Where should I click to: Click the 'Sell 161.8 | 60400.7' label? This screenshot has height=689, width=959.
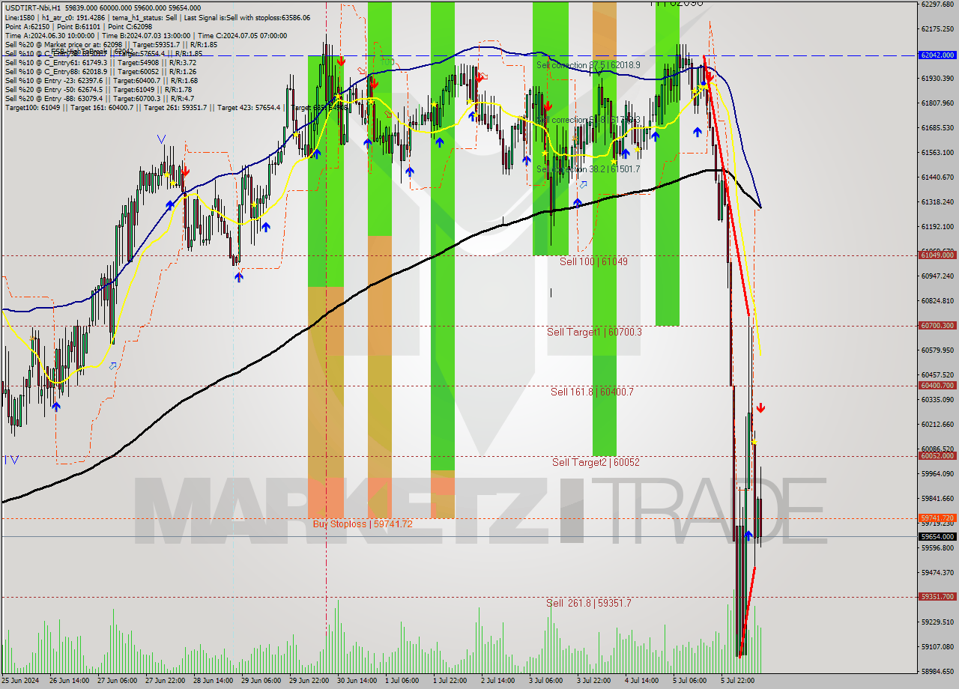(x=592, y=392)
